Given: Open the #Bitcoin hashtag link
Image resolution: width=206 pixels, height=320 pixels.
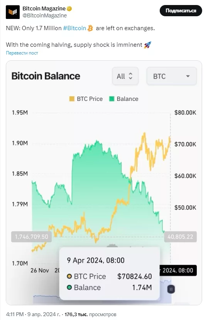Looking at the screenshot, I should tap(74, 28).
